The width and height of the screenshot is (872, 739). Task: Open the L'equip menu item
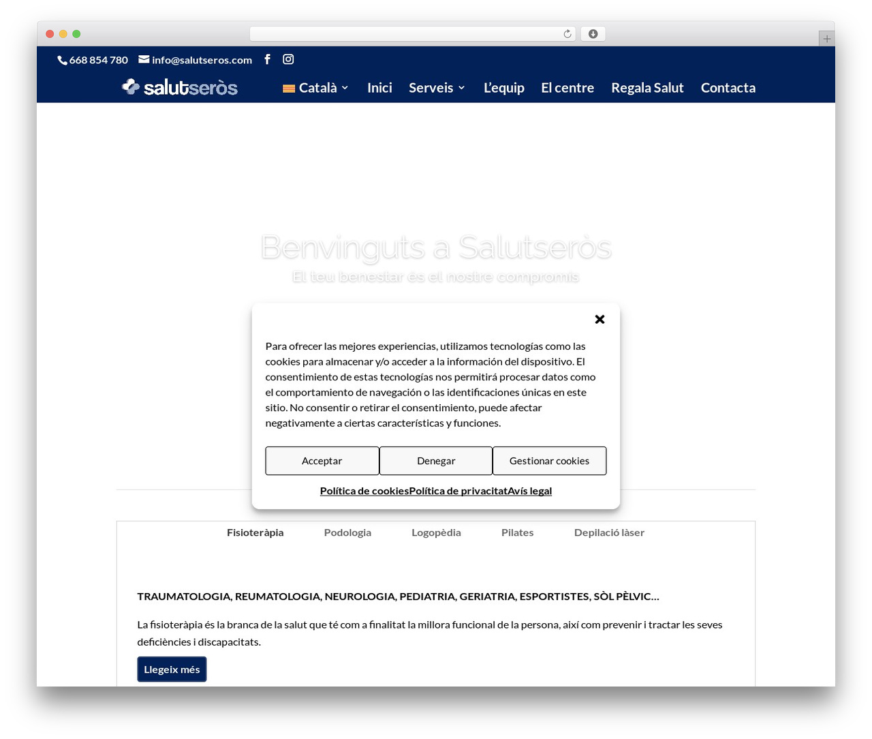[504, 88]
